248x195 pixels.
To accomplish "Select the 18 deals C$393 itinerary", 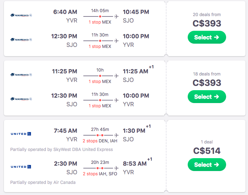I will click(207, 97).
